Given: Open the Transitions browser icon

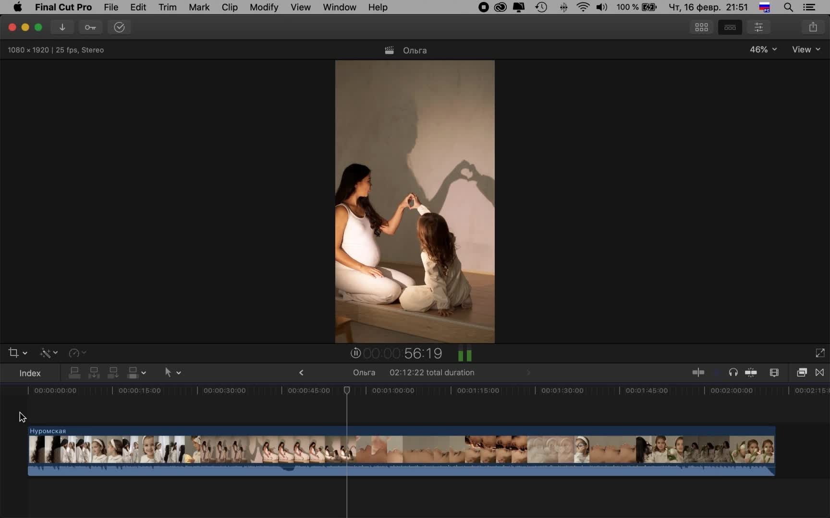Looking at the screenshot, I should tap(819, 373).
